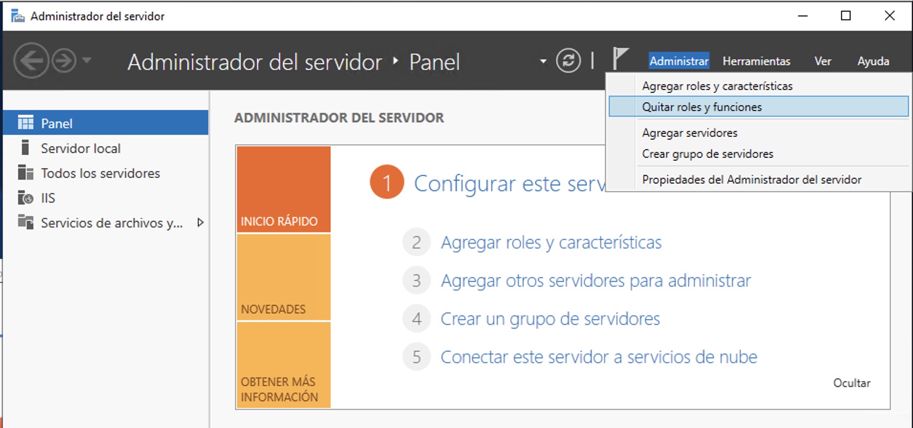
Task: Click the INICIO RÁPIDO tile
Action: click(283, 189)
